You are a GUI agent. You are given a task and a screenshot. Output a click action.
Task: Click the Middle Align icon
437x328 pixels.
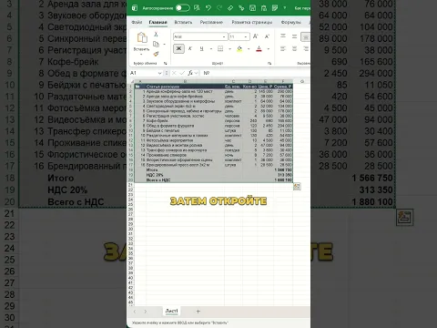coord(294,36)
